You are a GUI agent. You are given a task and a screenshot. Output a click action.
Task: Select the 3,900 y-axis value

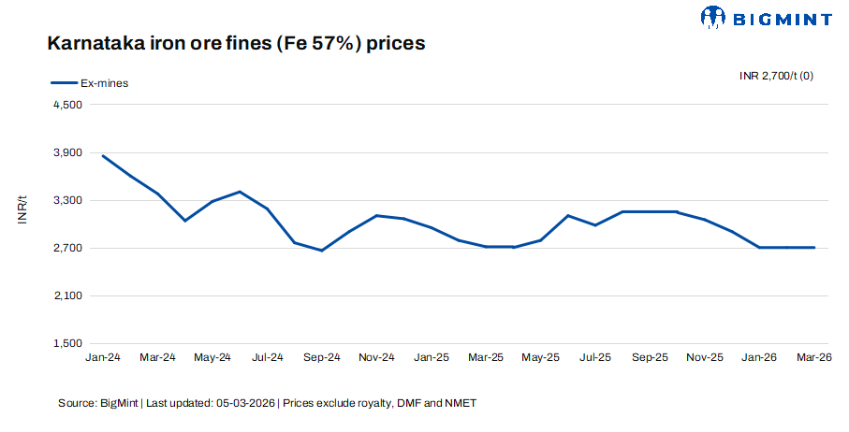point(69,153)
